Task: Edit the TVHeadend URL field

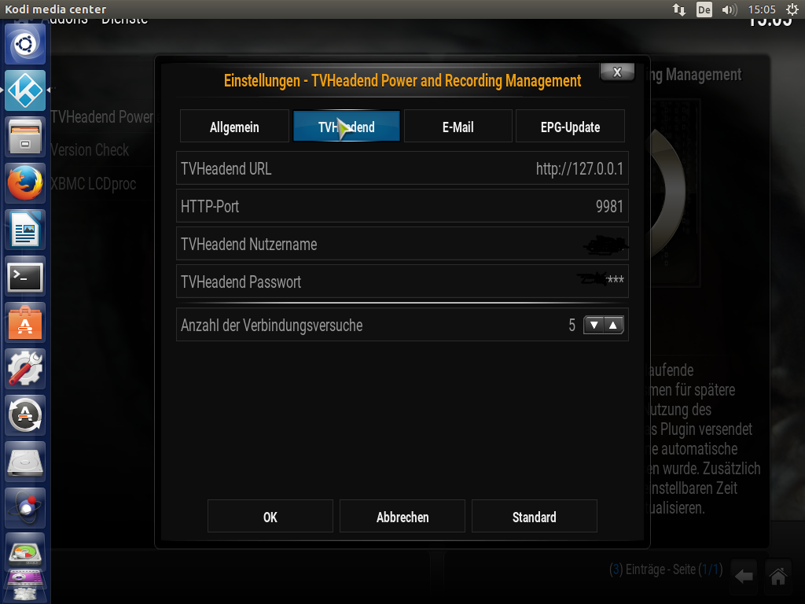Action: (x=402, y=168)
